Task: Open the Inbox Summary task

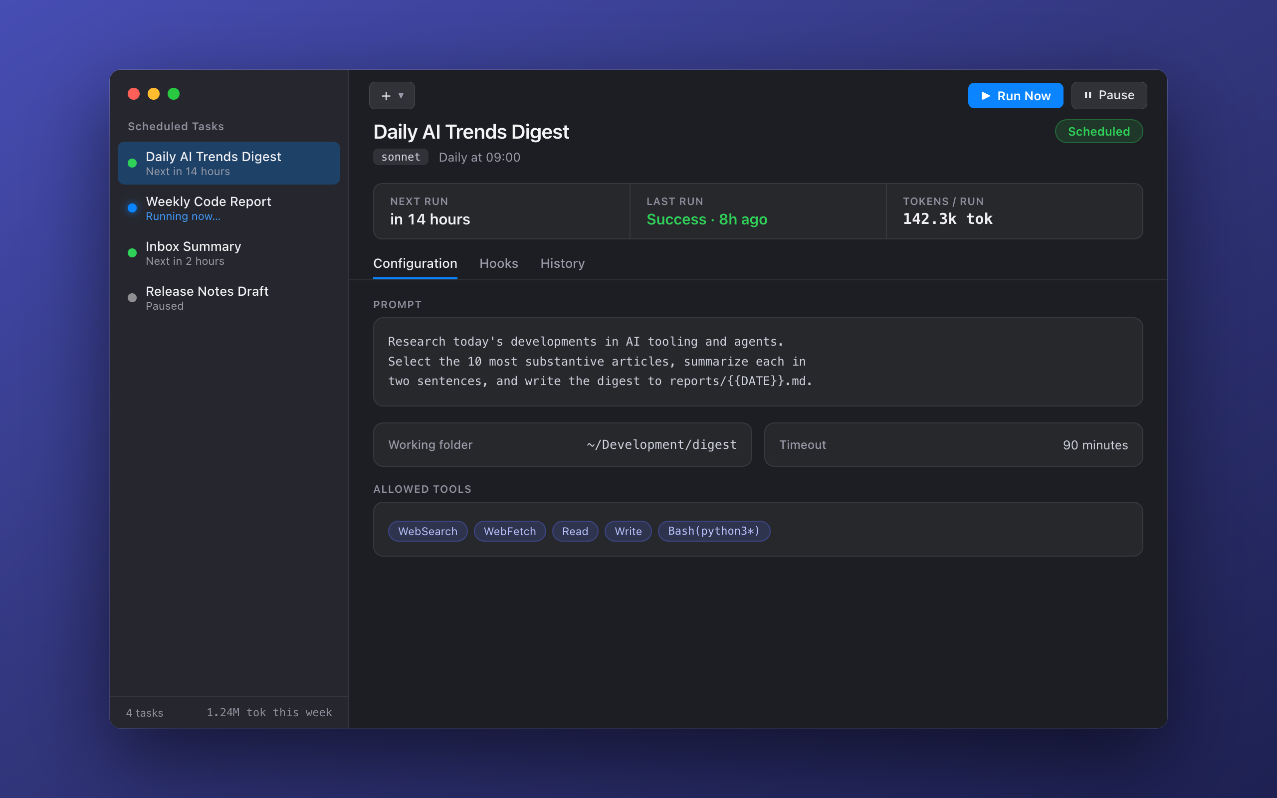Action: point(228,253)
